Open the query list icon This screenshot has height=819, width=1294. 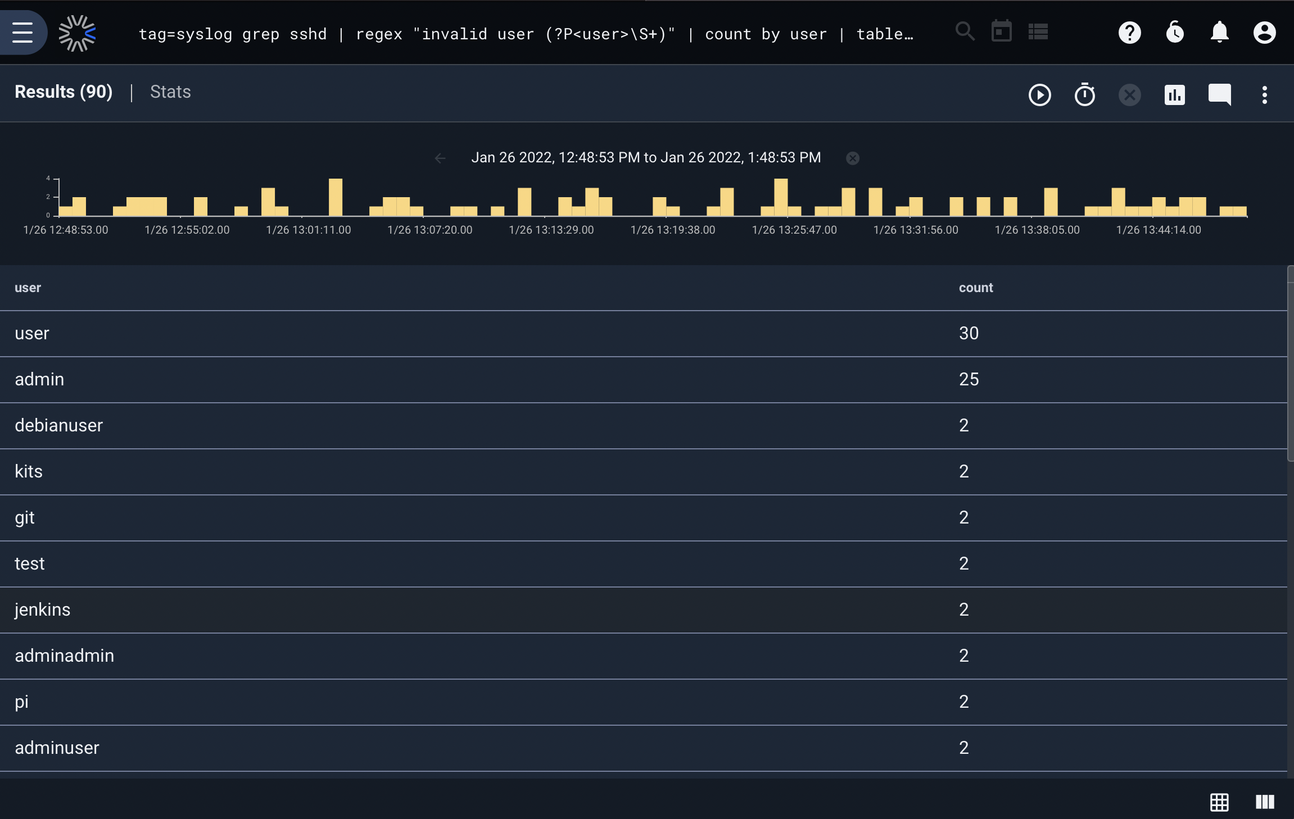point(1038,31)
